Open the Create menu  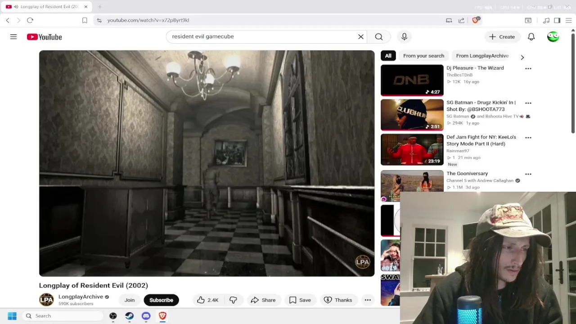(502, 37)
